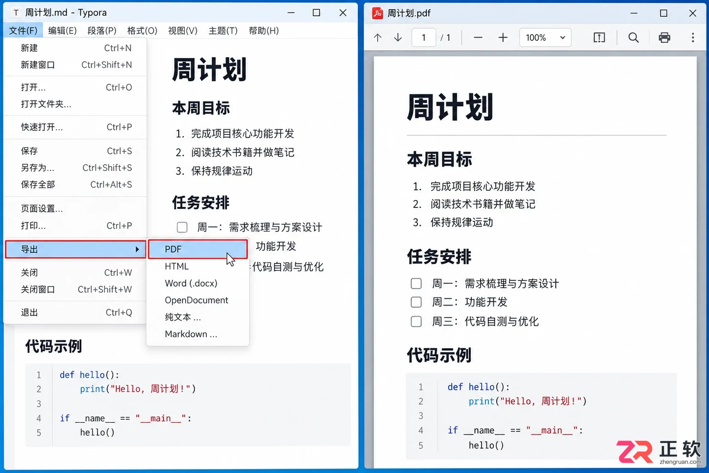Open the 视图(V) menu
The height and width of the screenshot is (473, 709).
pos(183,31)
